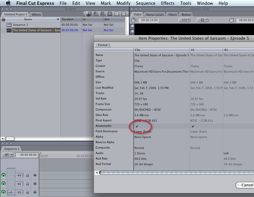Open the Modify menu
The image size is (254, 197).
(x=124, y=3)
